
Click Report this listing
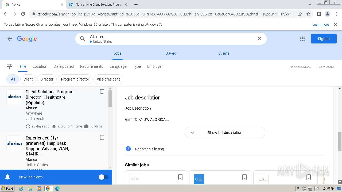(x=150, y=149)
